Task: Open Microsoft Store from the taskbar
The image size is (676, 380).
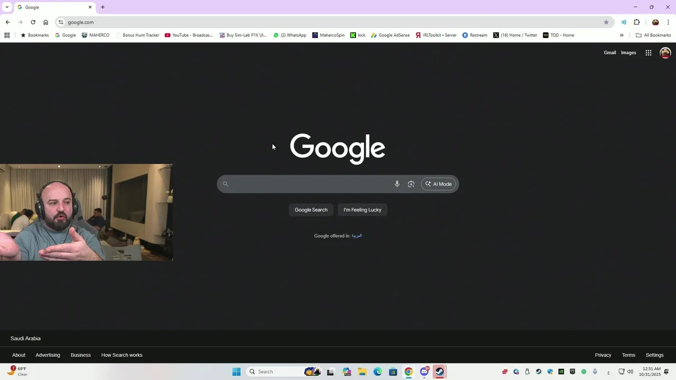Action: coord(393,372)
